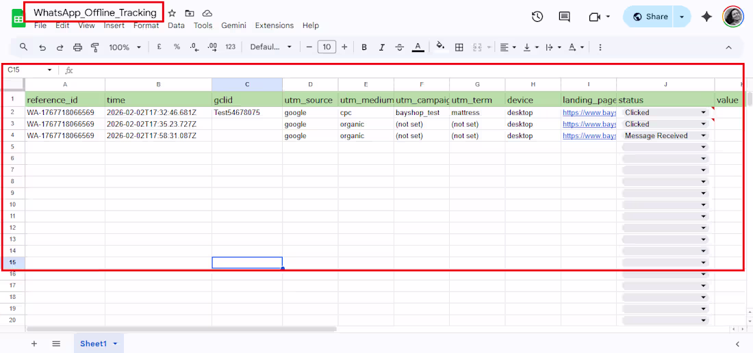This screenshot has height=353, width=753.
Task: Open the View menu
Action: (86, 25)
